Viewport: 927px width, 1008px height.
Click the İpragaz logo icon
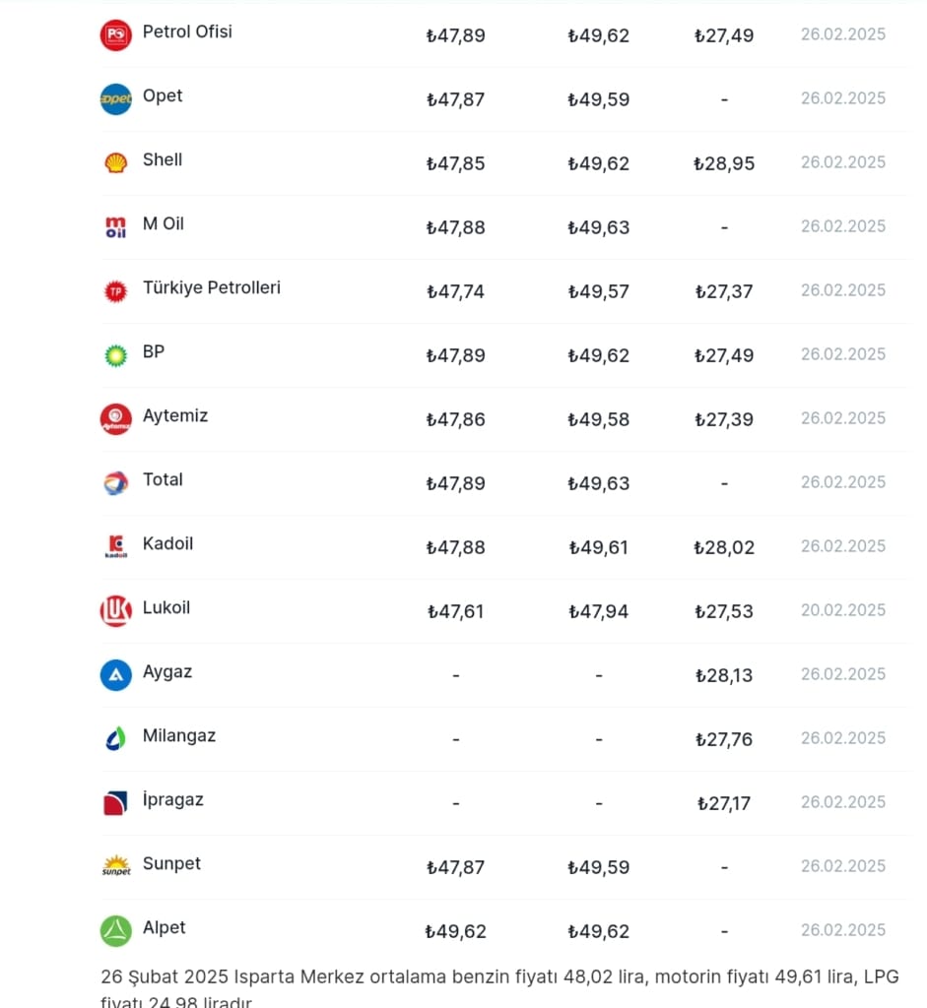tap(115, 803)
